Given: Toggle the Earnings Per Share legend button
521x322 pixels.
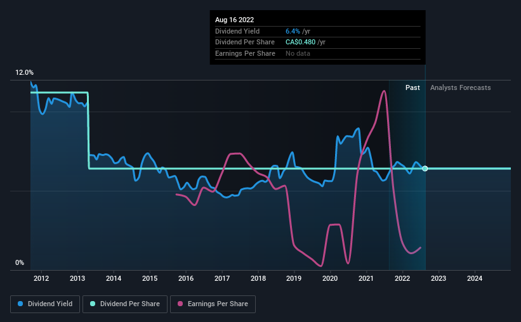Looking at the screenshot, I should (x=213, y=304).
